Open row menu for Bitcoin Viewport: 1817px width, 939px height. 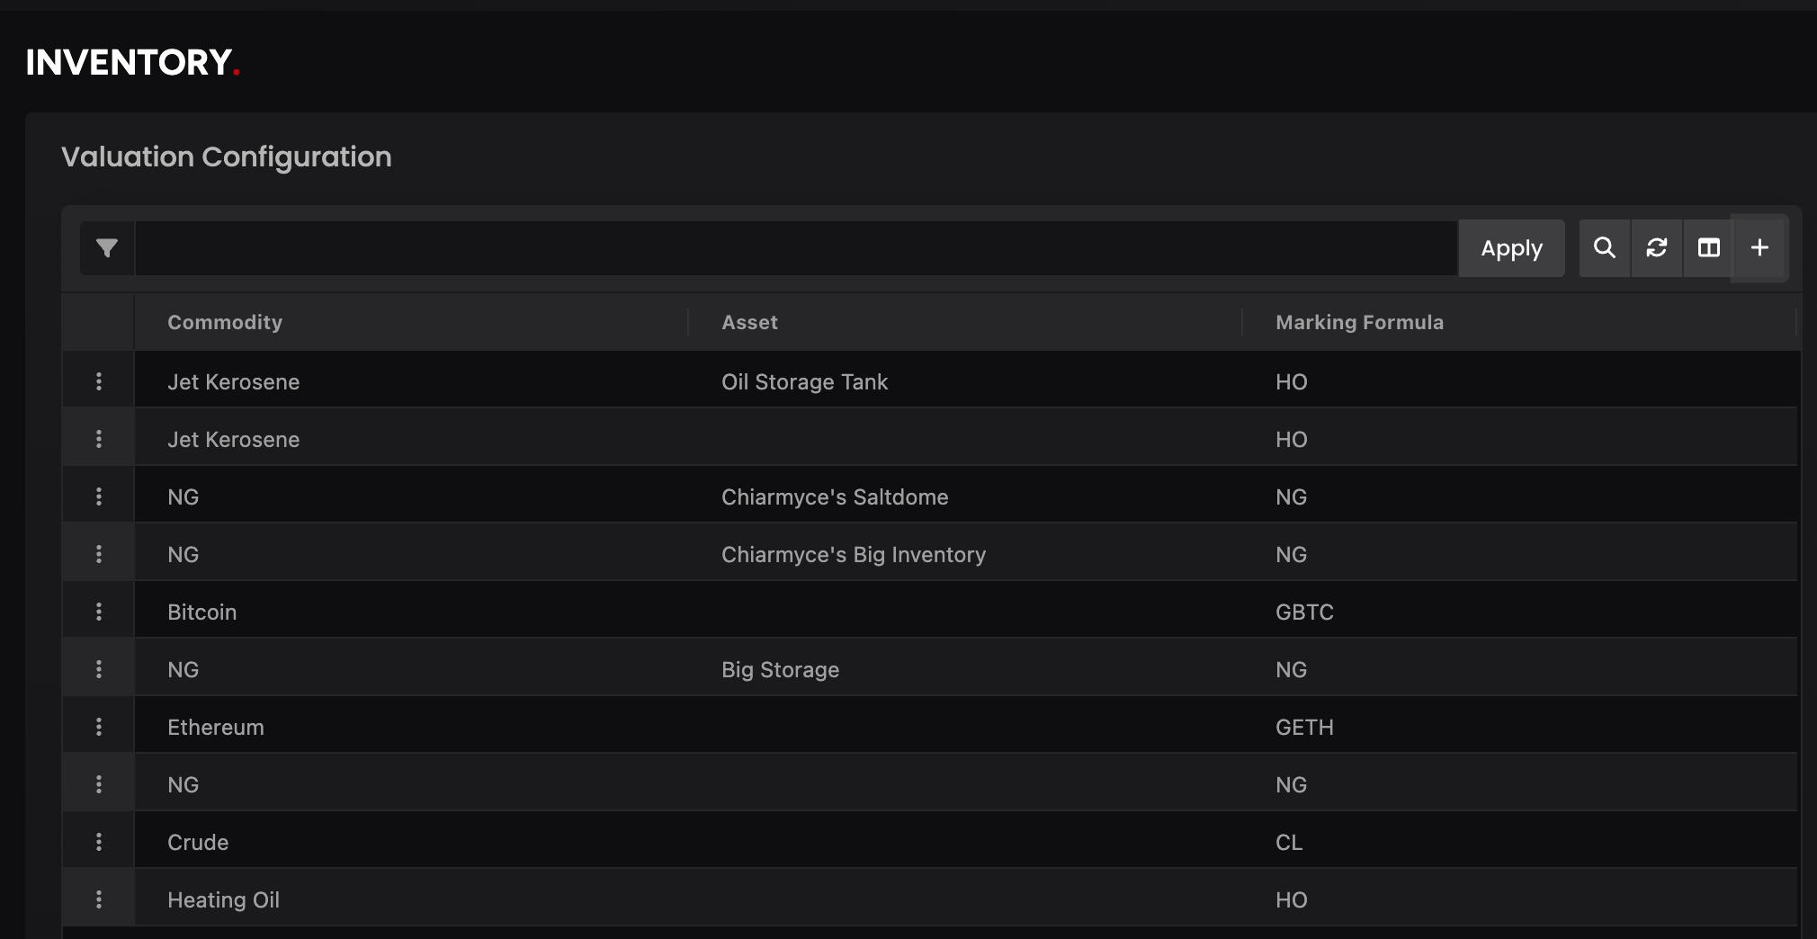pyautogui.click(x=99, y=613)
